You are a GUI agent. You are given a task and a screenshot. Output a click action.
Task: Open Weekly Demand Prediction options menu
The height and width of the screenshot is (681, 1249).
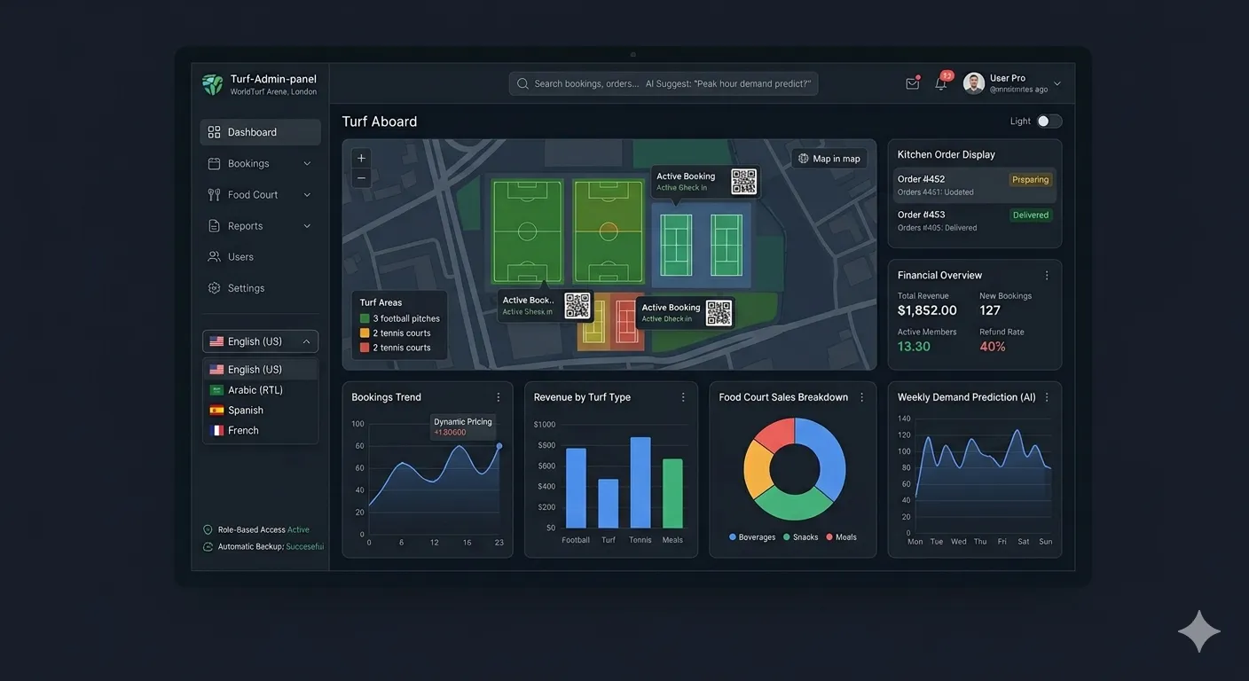pyautogui.click(x=1047, y=397)
